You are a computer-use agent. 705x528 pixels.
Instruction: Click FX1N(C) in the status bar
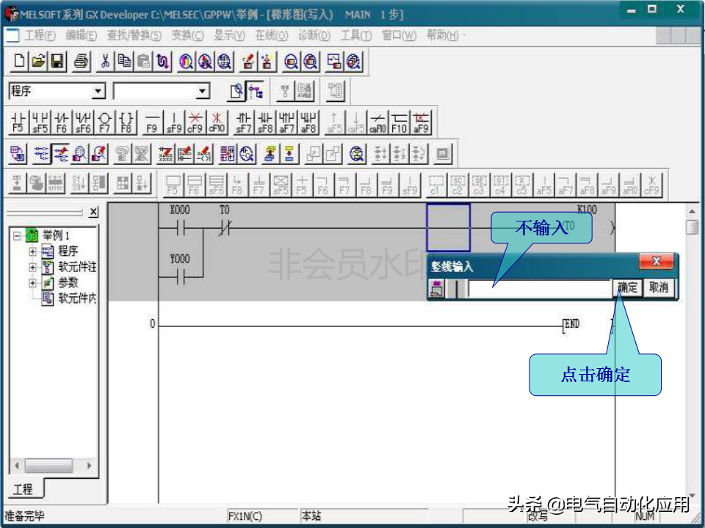tap(245, 516)
